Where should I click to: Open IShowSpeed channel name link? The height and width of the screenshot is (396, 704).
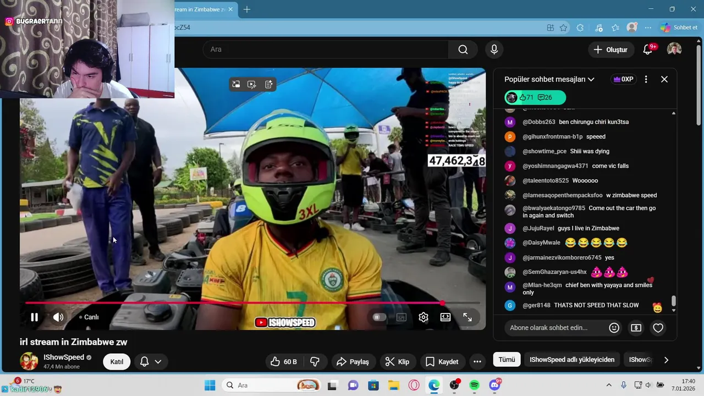pos(64,357)
